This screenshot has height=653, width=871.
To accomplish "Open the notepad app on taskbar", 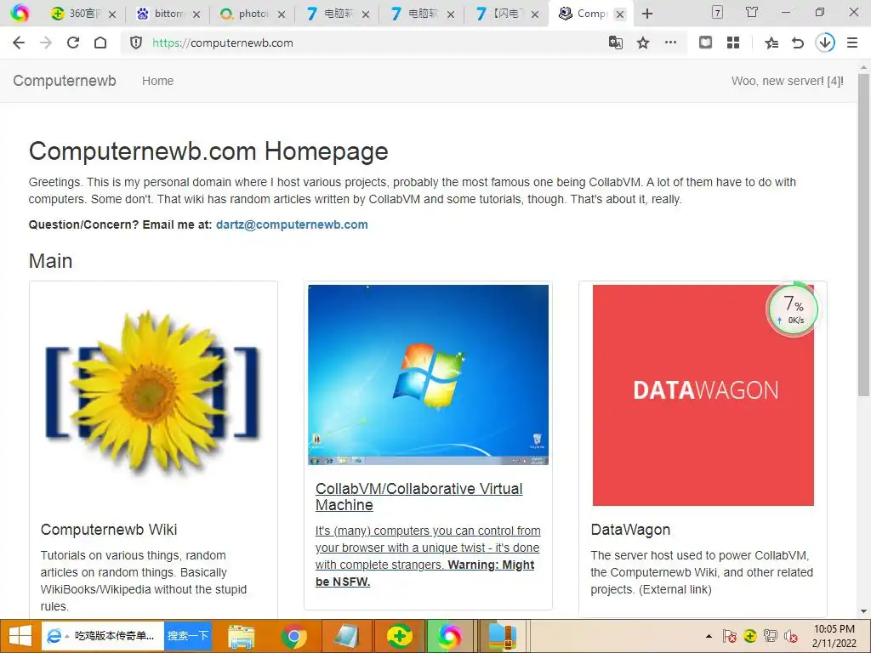I will coord(346,636).
